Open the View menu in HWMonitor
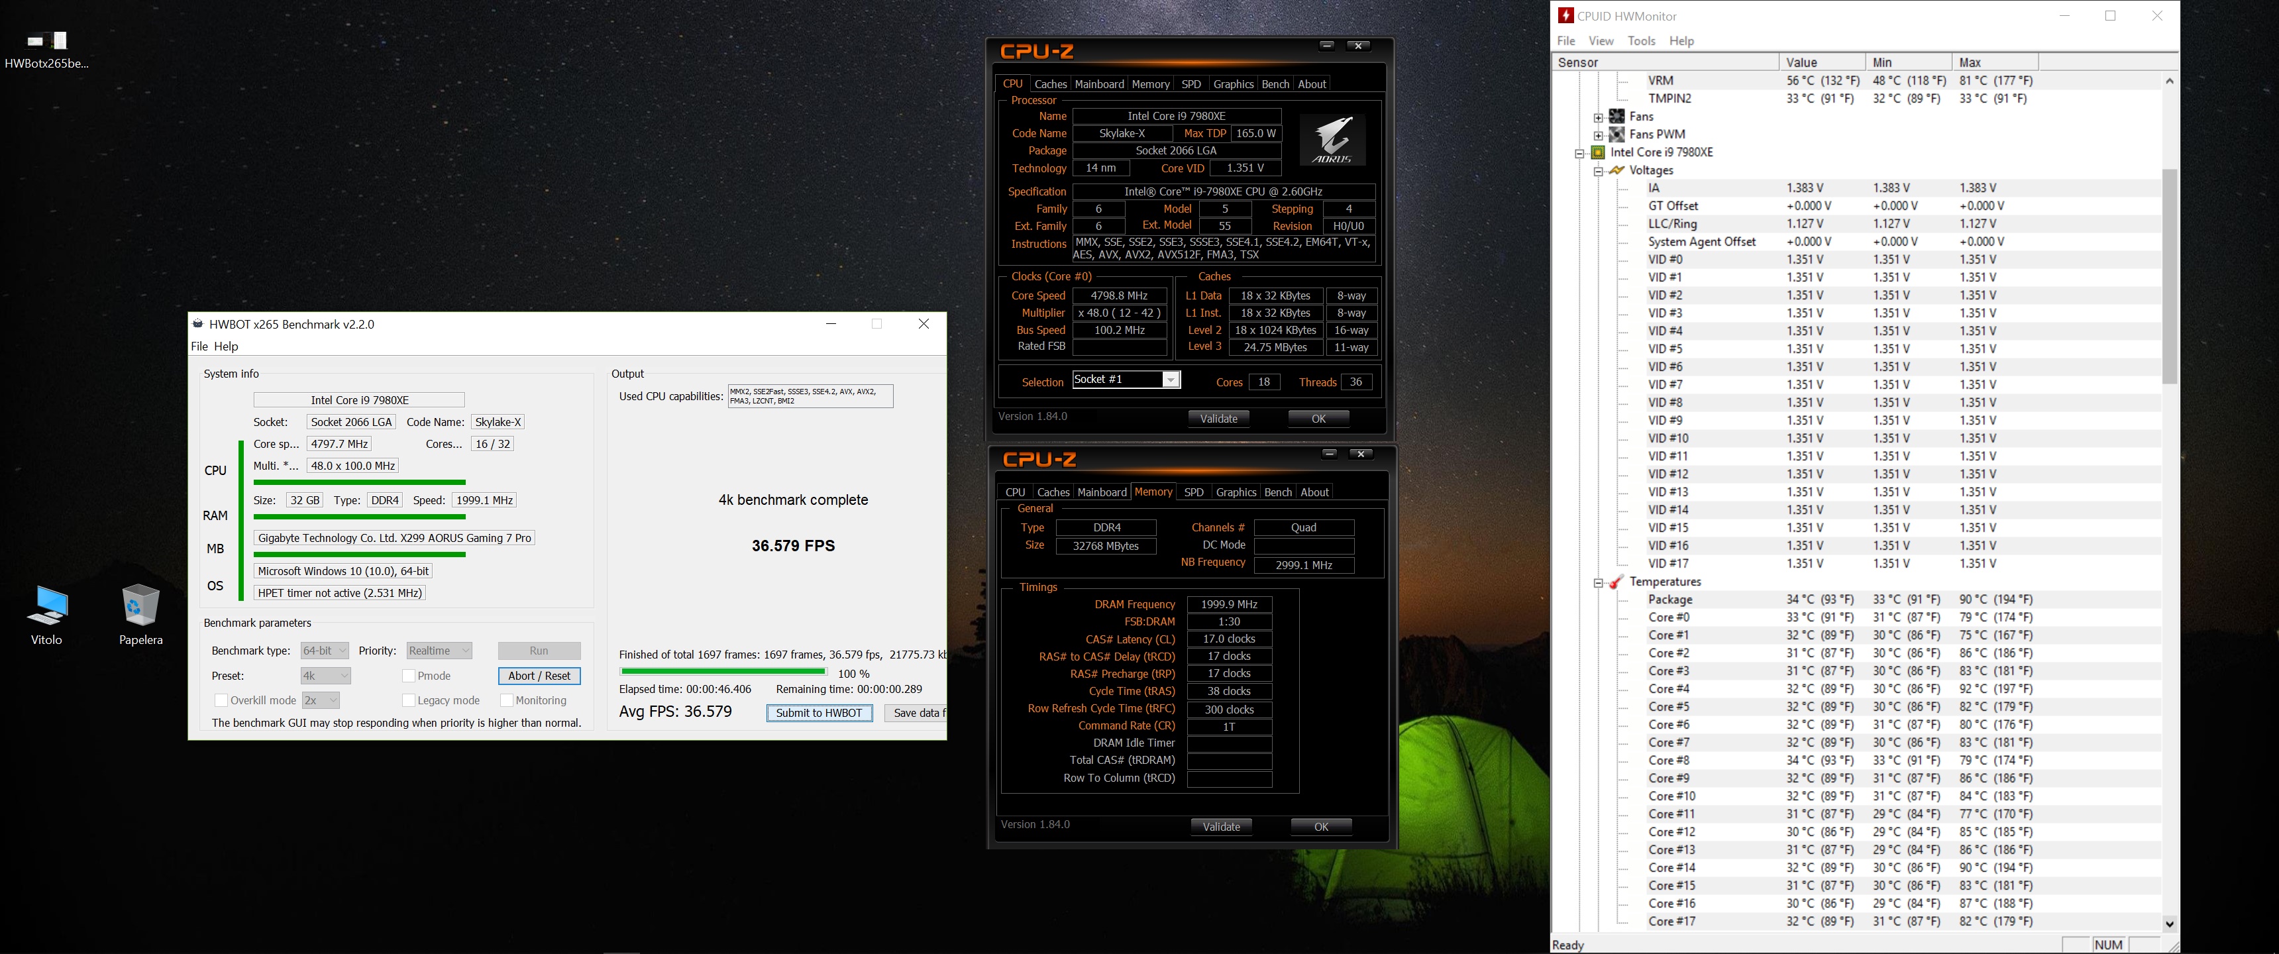This screenshot has width=2279, height=954. coord(1601,40)
